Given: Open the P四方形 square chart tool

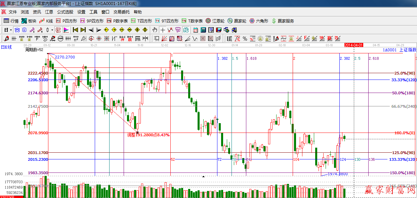Looking at the screenshot, I should click(x=67, y=21).
